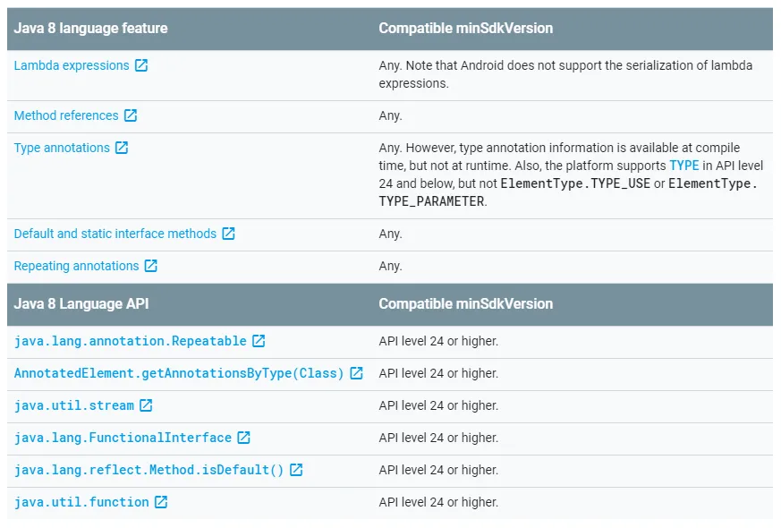Click external-link icon next to java.lang.annotation.Repeatable
Screen dimensions: 781x528
[259, 341]
